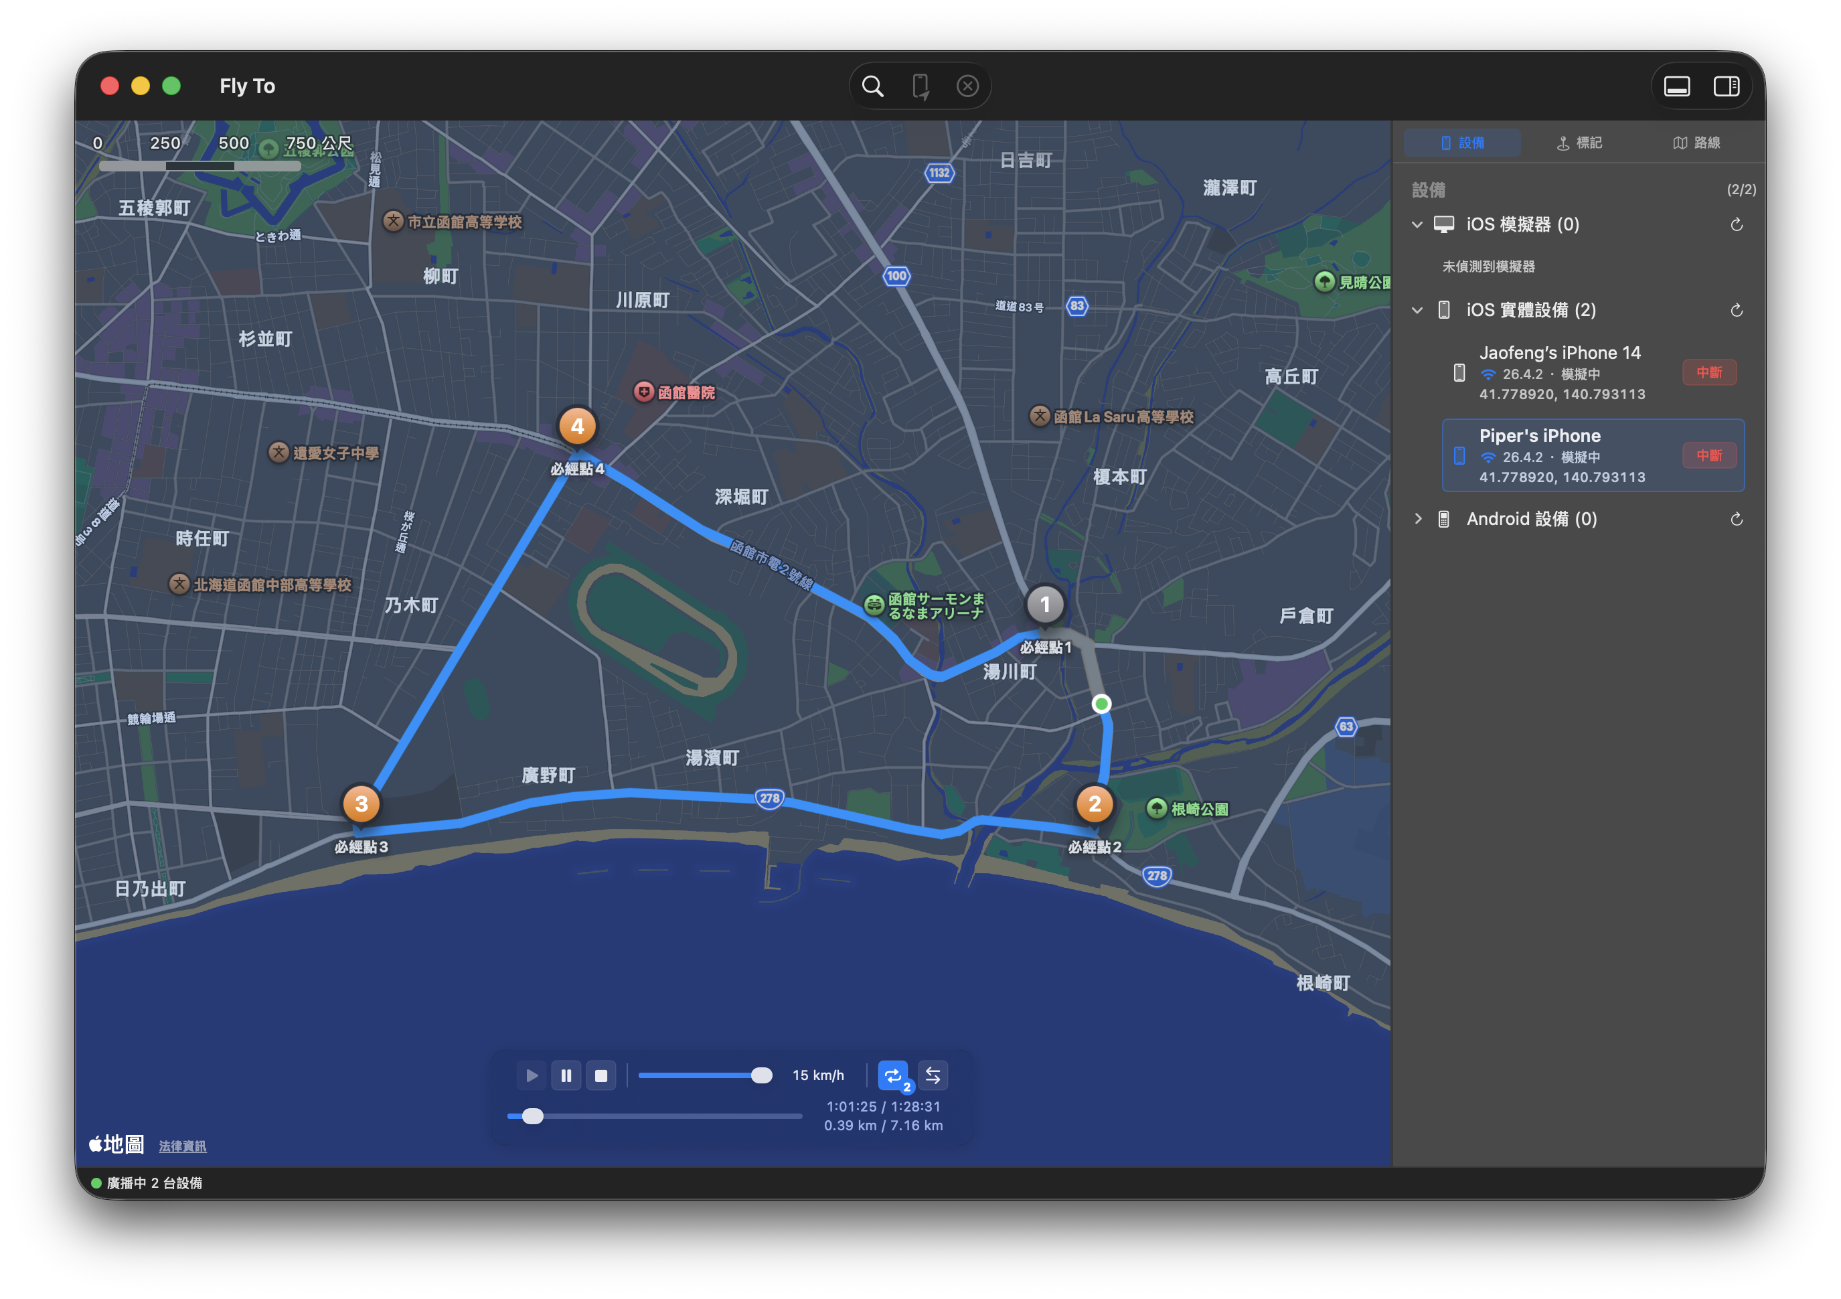This screenshot has width=1841, height=1299.
Task: Open the search magnifier in the toolbar
Action: pos(872,86)
